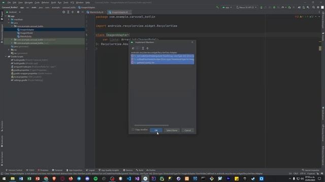Select ImagenModel in project tree

[x=26, y=33]
